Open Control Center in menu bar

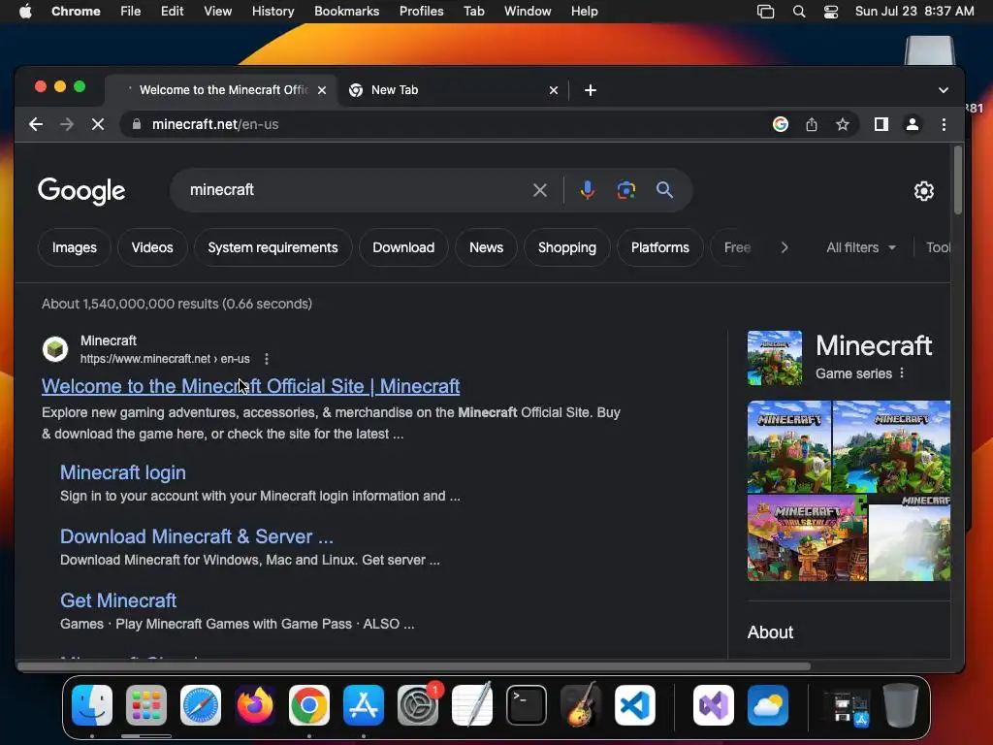click(831, 12)
